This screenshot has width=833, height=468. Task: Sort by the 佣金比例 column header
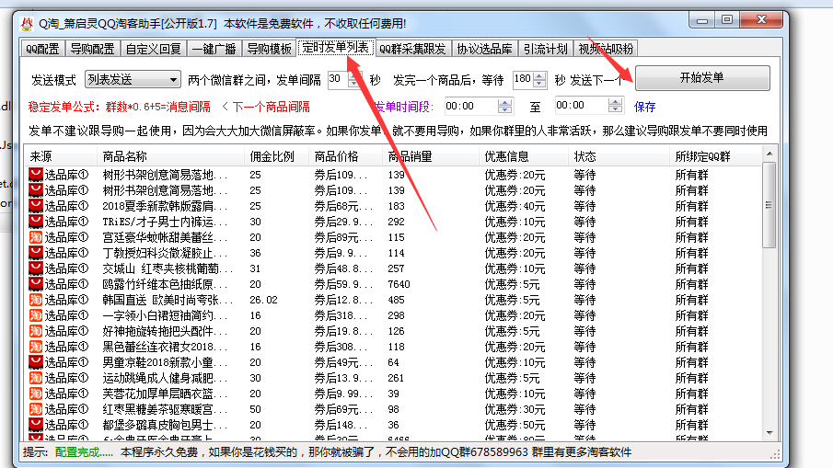[x=276, y=156]
